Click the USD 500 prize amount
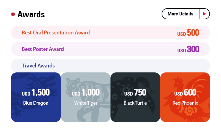 coord(188,33)
